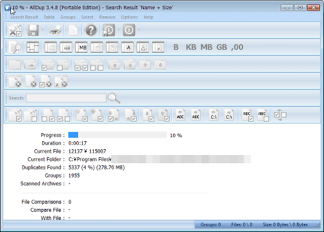Click the select longer C:\ paths icon
324x232 pixels.
[229, 115]
